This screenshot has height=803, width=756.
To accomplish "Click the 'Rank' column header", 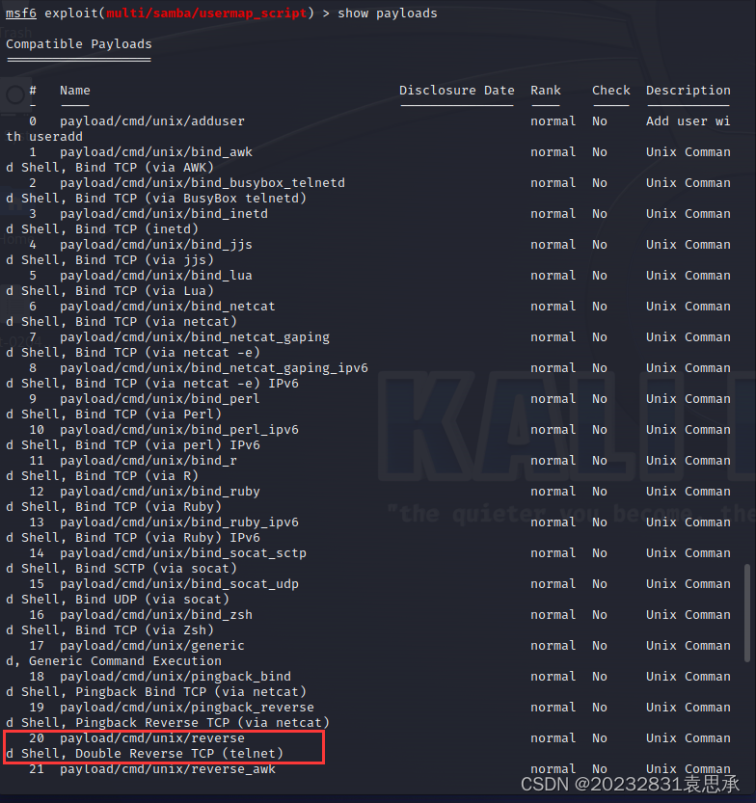I will click(546, 91).
